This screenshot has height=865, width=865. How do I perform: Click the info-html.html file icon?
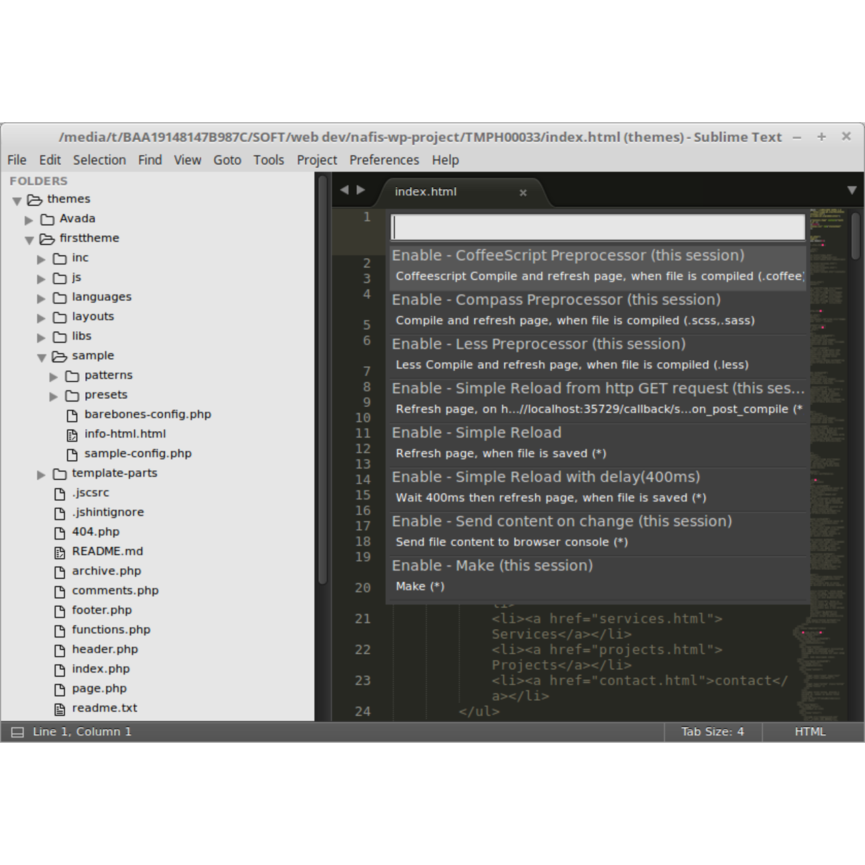pyautogui.click(x=72, y=435)
